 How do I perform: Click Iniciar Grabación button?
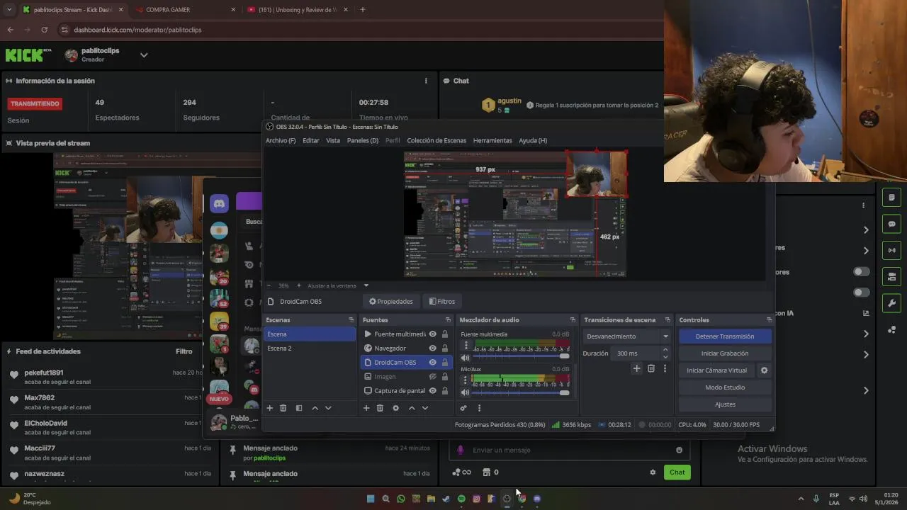(x=725, y=353)
